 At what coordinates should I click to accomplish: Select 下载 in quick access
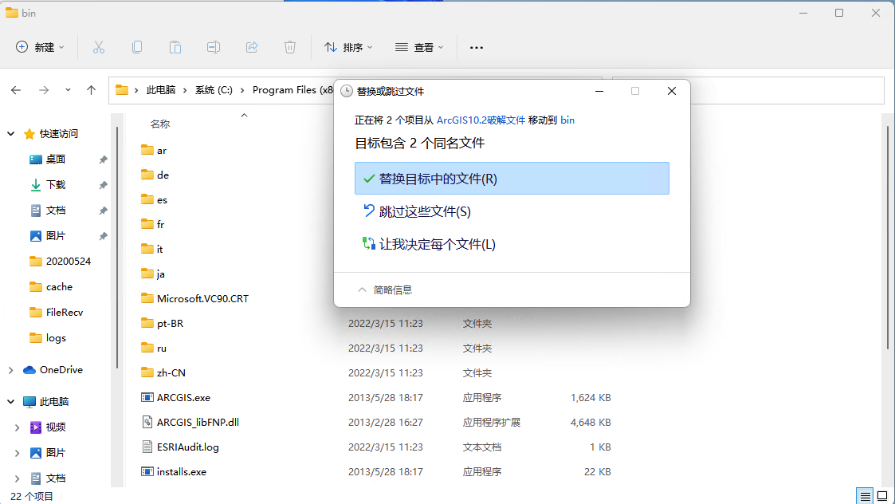coord(55,184)
